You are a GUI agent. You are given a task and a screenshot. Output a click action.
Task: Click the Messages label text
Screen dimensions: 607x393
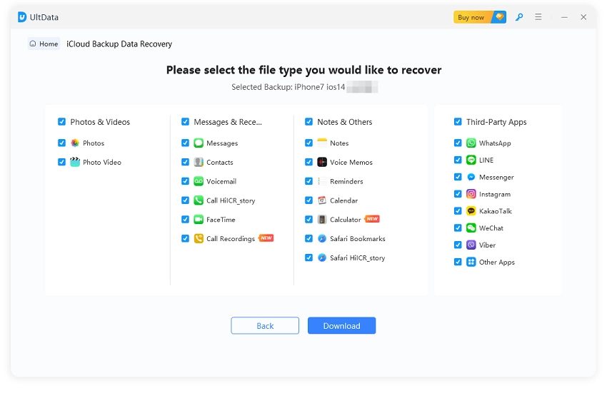(222, 143)
